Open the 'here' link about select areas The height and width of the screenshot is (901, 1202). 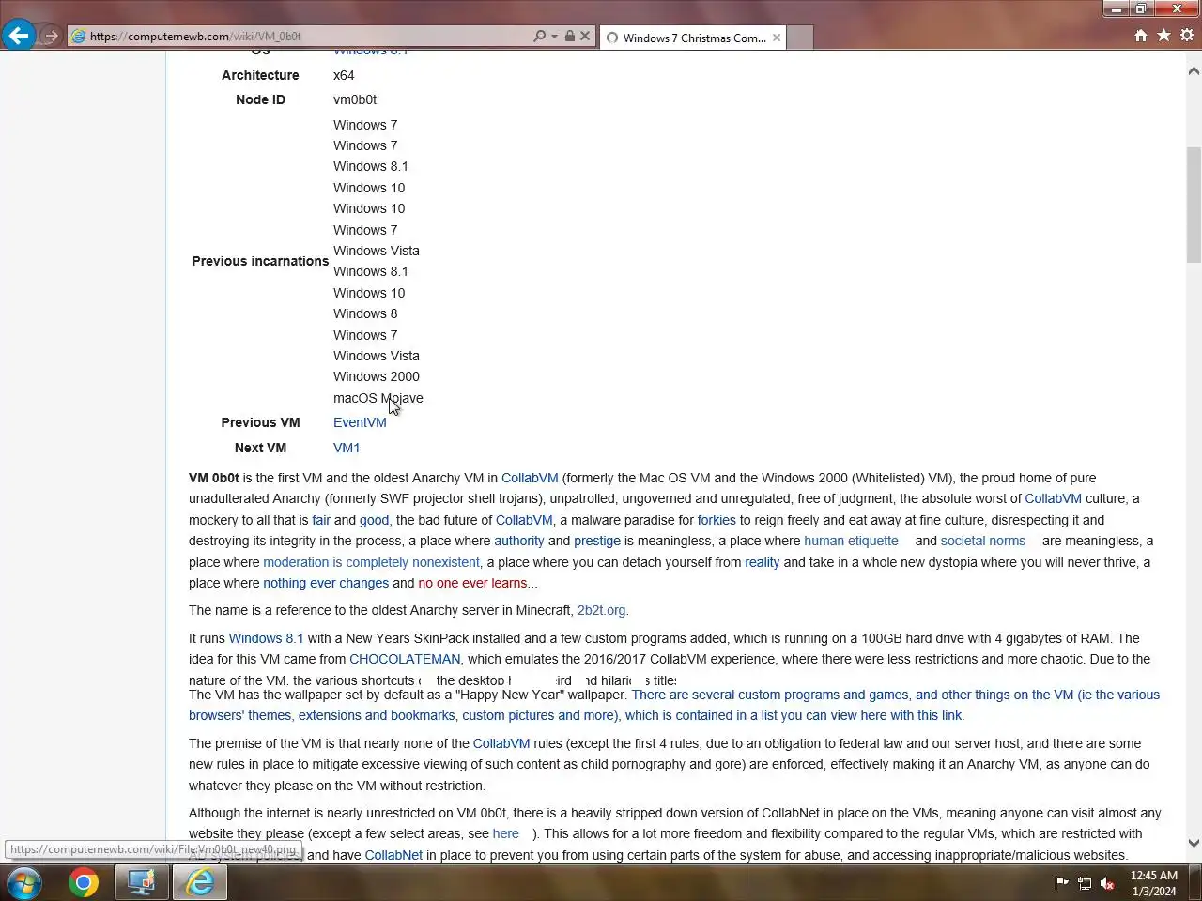(506, 833)
